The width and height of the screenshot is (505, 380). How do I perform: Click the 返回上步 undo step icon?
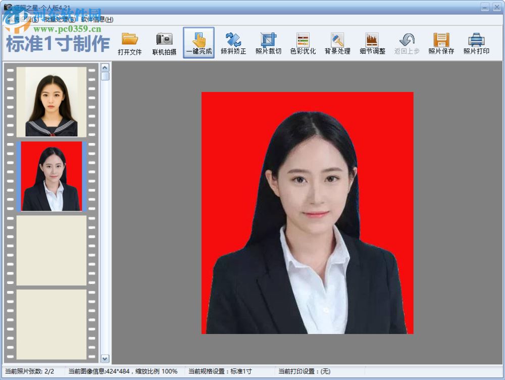click(407, 43)
